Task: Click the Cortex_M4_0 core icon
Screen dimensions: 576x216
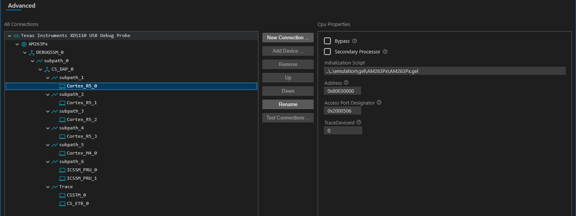Action: click(62, 153)
